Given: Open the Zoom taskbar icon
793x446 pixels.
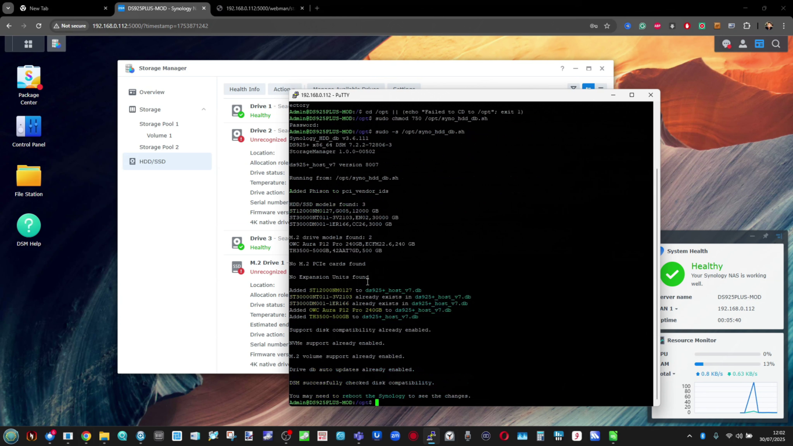Looking at the screenshot, I should 395,436.
